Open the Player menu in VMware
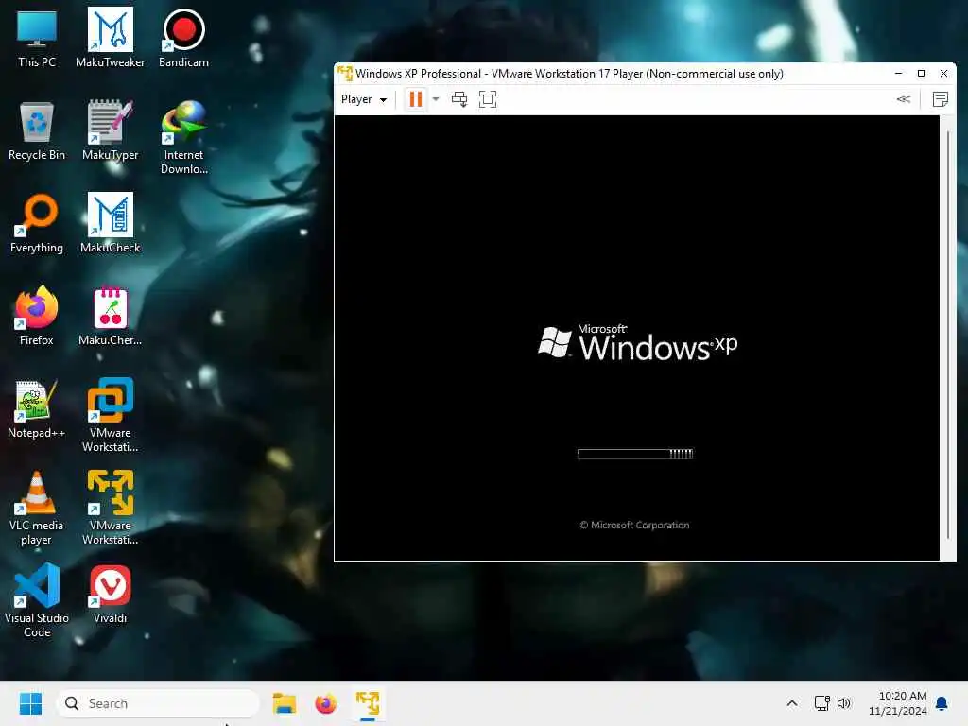The height and width of the screenshot is (726, 968). coord(364,99)
